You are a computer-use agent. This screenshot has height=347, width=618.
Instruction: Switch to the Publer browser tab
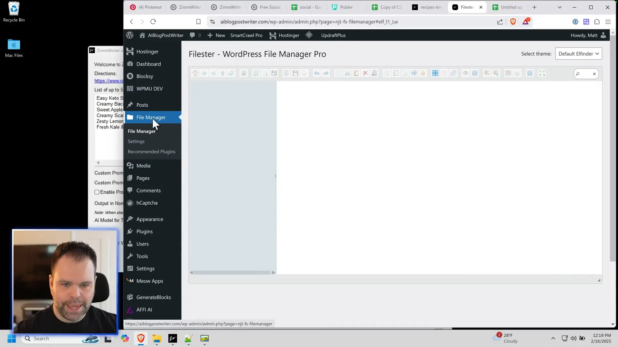346,7
